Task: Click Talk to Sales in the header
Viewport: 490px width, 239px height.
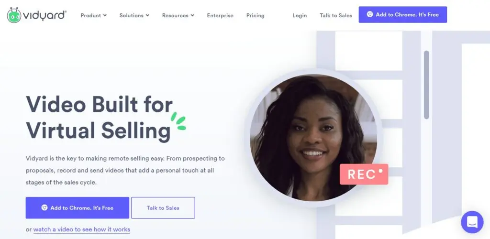Action: pos(336,15)
